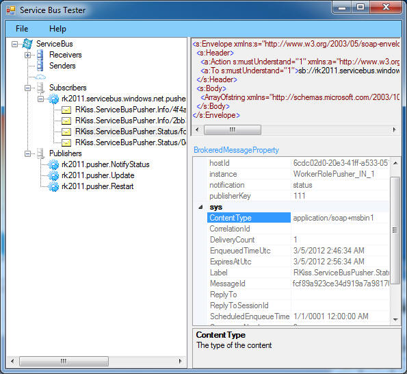Click the XML pane horizontal scrollbar thumb
This screenshot has height=374, width=407.
tap(233, 129)
